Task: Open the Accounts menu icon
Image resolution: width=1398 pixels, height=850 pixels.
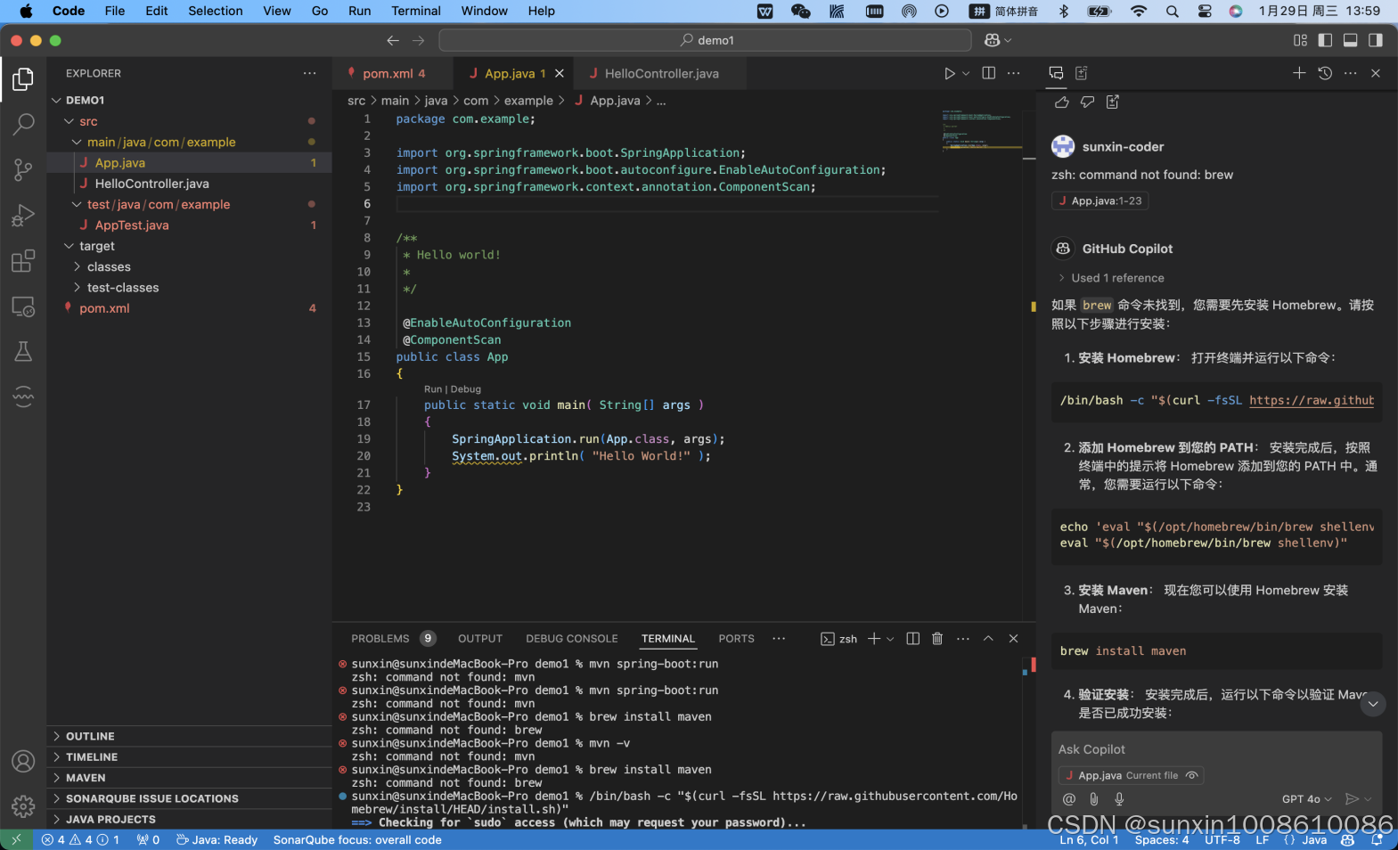Action: (23, 761)
